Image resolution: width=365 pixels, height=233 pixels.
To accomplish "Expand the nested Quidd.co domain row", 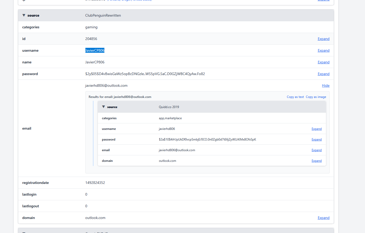I will point(317,161).
